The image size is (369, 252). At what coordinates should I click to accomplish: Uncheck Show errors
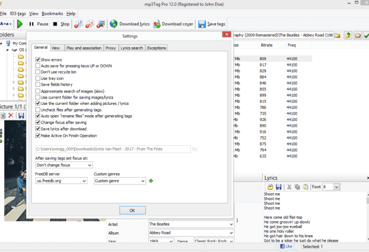[38, 60]
